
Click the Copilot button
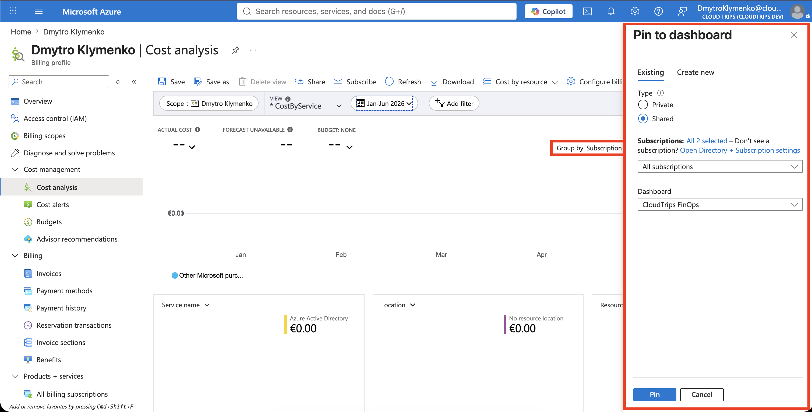click(x=548, y=11)
